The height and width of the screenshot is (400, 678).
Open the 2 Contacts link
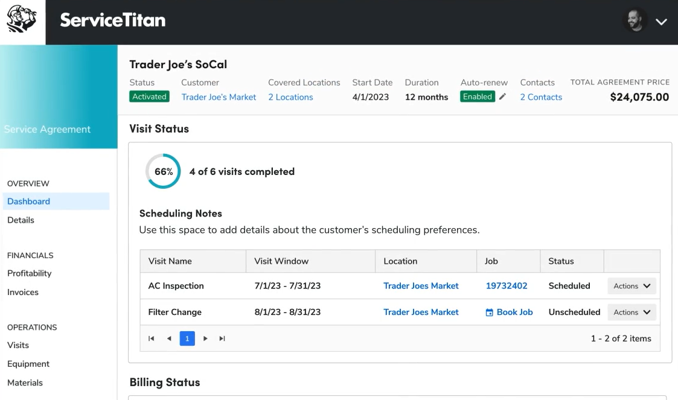click(541, 97)
